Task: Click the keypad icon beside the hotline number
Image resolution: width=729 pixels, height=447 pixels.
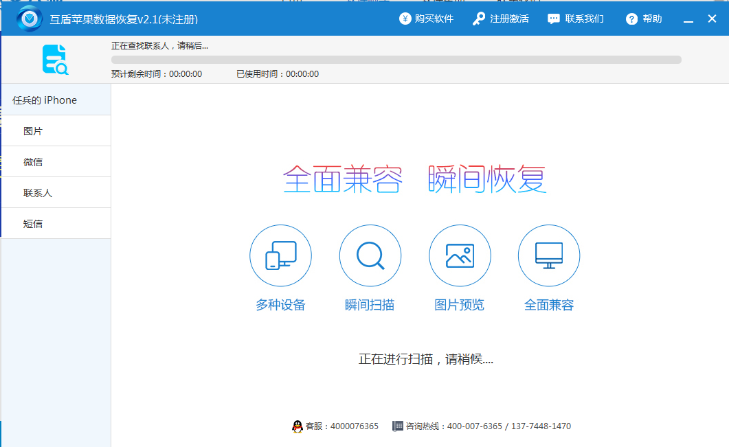Action: tap(397, 426)
